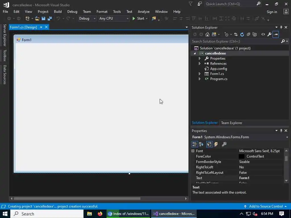This screenshot has width=291, height=218.
Task: Open the Server Explorer side tab
Action: pyautogui.click(x=5, y=35)
